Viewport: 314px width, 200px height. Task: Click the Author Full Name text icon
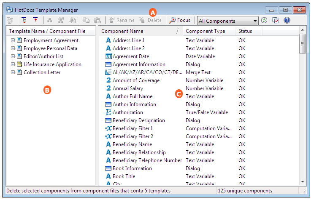[x=108, y=96]
